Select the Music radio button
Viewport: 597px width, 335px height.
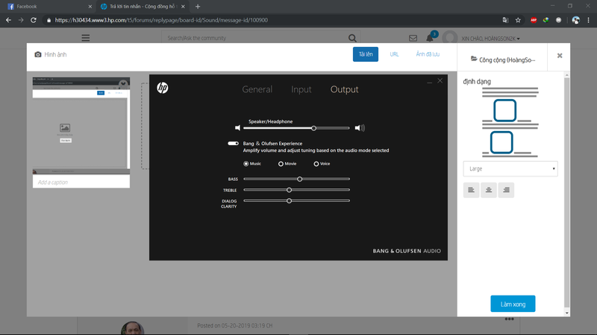pyautogui.click(x=246, y=164)
